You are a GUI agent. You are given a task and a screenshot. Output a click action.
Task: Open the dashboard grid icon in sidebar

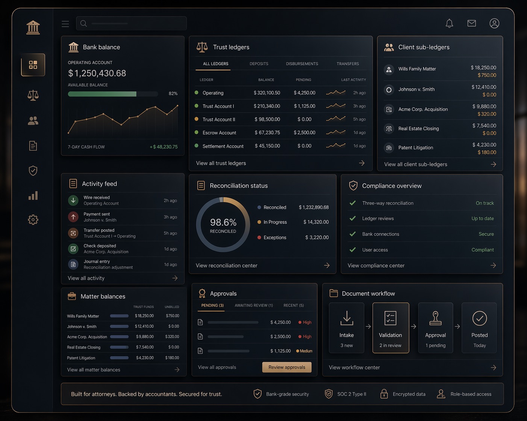33,65
